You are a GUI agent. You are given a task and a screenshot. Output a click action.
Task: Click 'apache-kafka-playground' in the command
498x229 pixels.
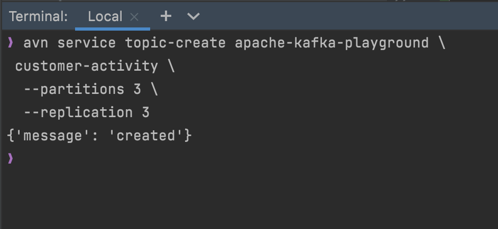click(331, 43)
